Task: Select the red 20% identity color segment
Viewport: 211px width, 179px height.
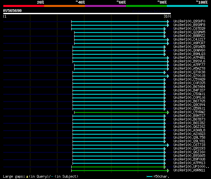Action: [x=24, y=6]
